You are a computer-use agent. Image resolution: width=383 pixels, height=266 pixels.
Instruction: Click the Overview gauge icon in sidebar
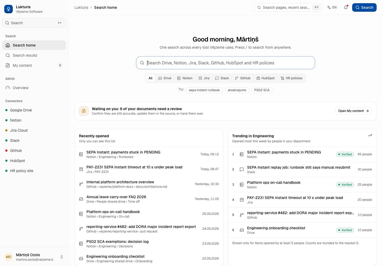click(8, 88)
